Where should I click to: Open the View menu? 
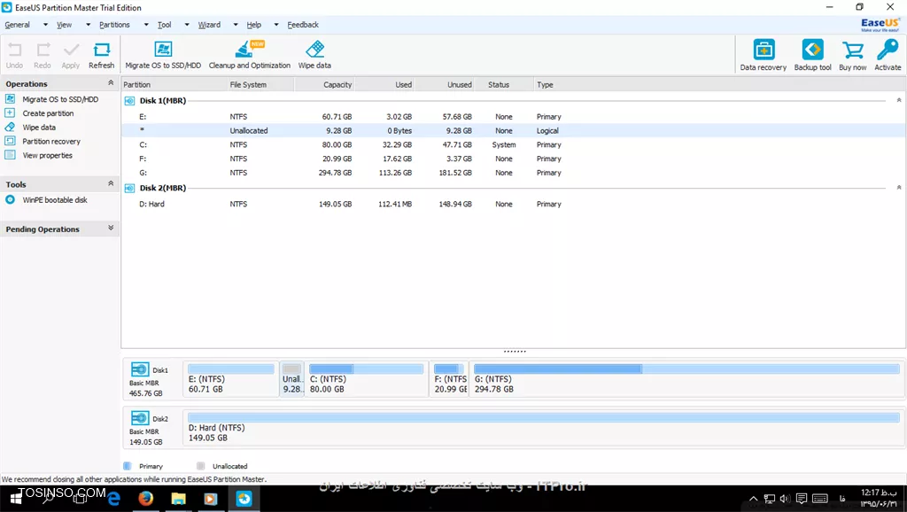64,25
